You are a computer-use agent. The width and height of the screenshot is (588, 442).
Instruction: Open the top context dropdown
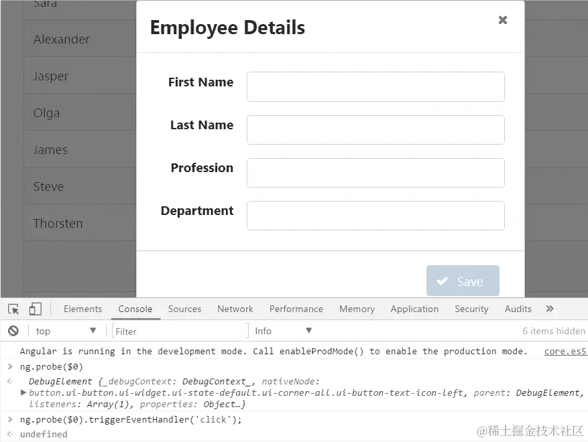coord(66,331)
